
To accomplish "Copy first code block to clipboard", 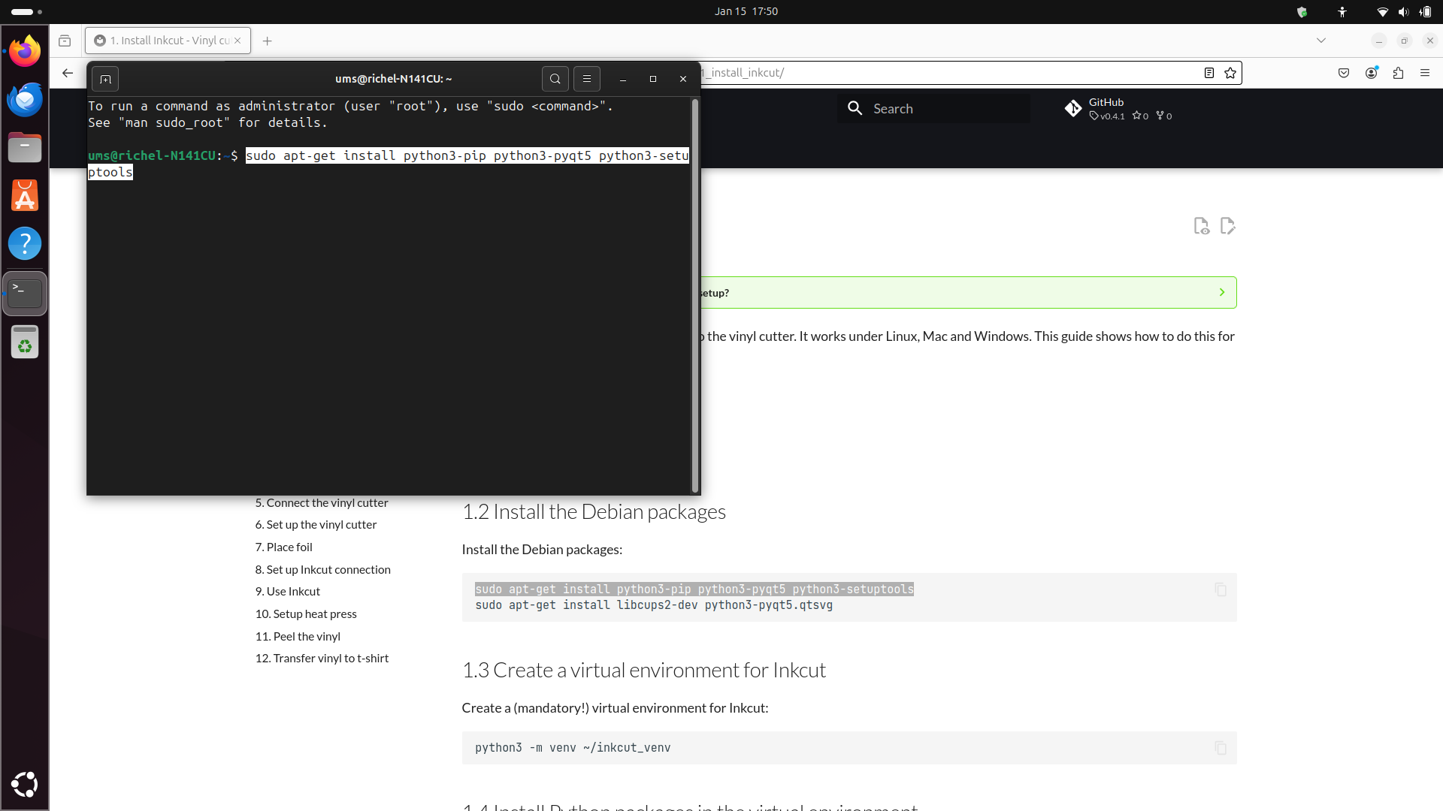I will 1221,589.
